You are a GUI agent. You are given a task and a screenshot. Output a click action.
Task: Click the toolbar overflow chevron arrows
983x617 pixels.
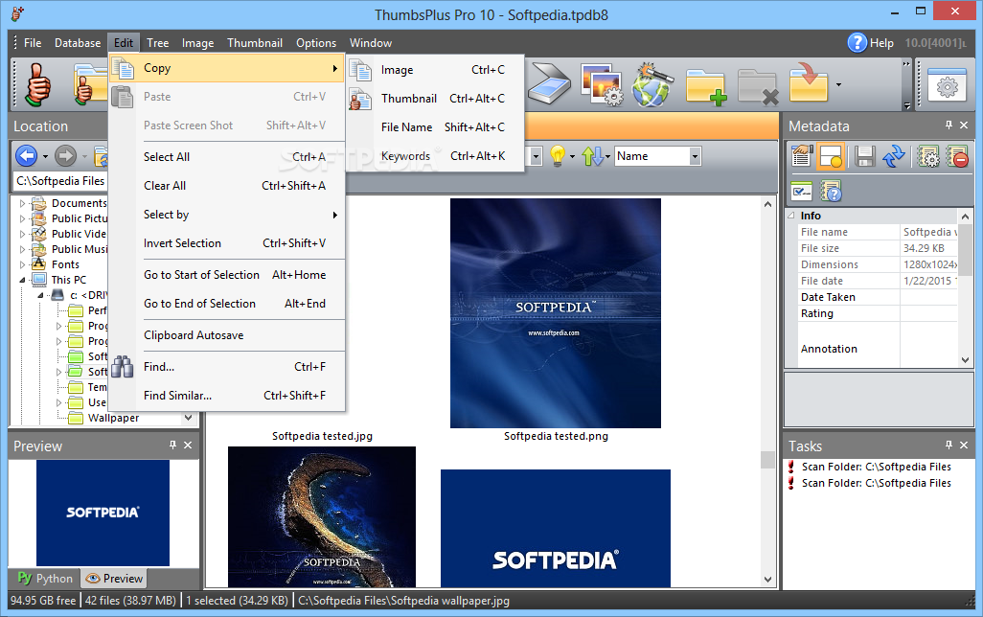pyautogui.click(x=906, y=64)
